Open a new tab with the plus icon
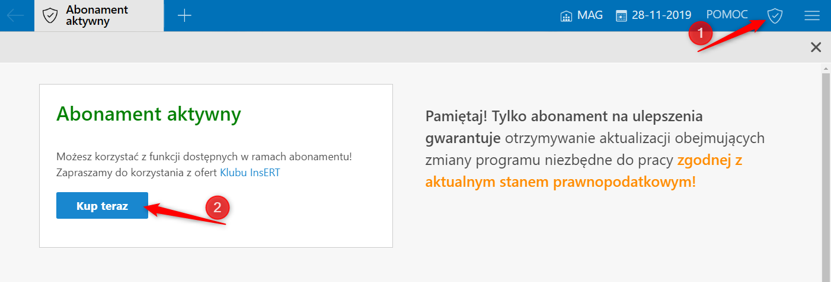The height and width of the screenshot is (282, 831). (x=185, y=16)
